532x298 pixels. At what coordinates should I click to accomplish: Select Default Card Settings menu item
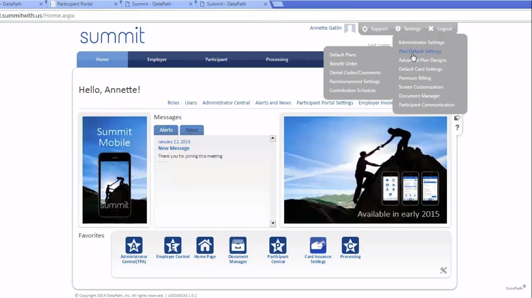pos(420,69)
